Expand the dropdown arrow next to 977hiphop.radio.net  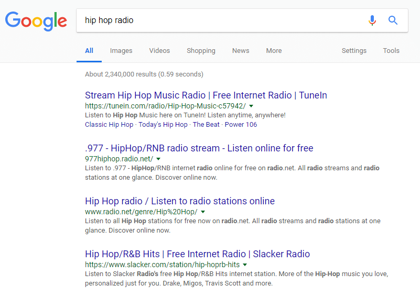tap(158, 159)
